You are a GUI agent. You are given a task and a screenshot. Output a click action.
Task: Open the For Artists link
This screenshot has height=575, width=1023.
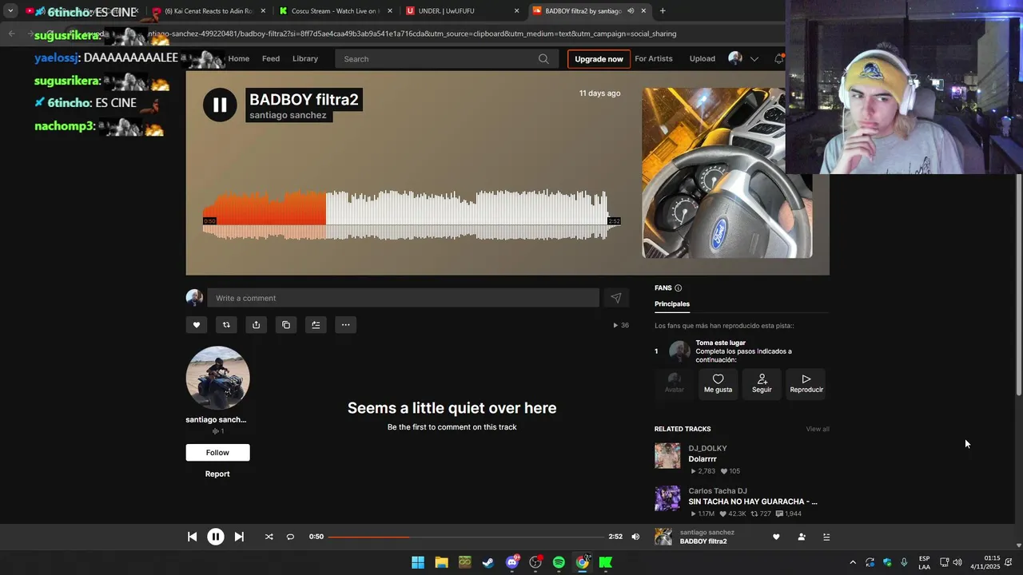(654, 58)
